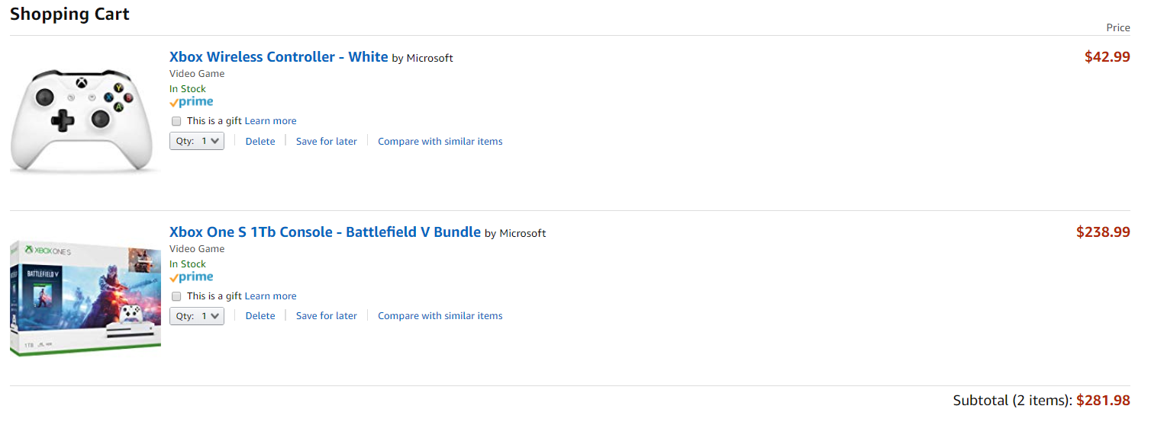Mark the Xbox One S bundle as a gift
The height and width of the screenshot is (425, 1151).
click(176, 296)
